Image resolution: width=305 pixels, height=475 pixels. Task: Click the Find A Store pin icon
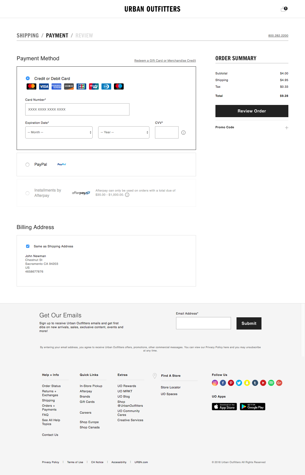point(155,376)
